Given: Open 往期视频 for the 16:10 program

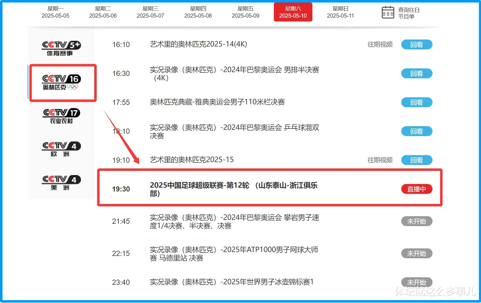Looking at the screenshot, I should click(x=380, y=45).
